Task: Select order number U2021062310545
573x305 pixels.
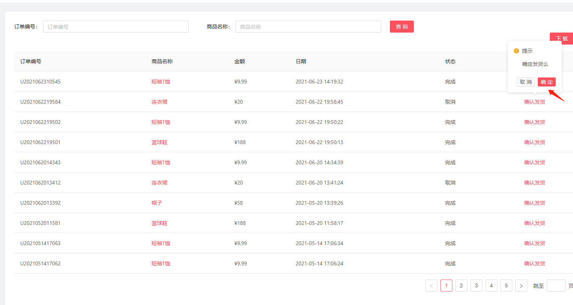Action: (40, 82)
